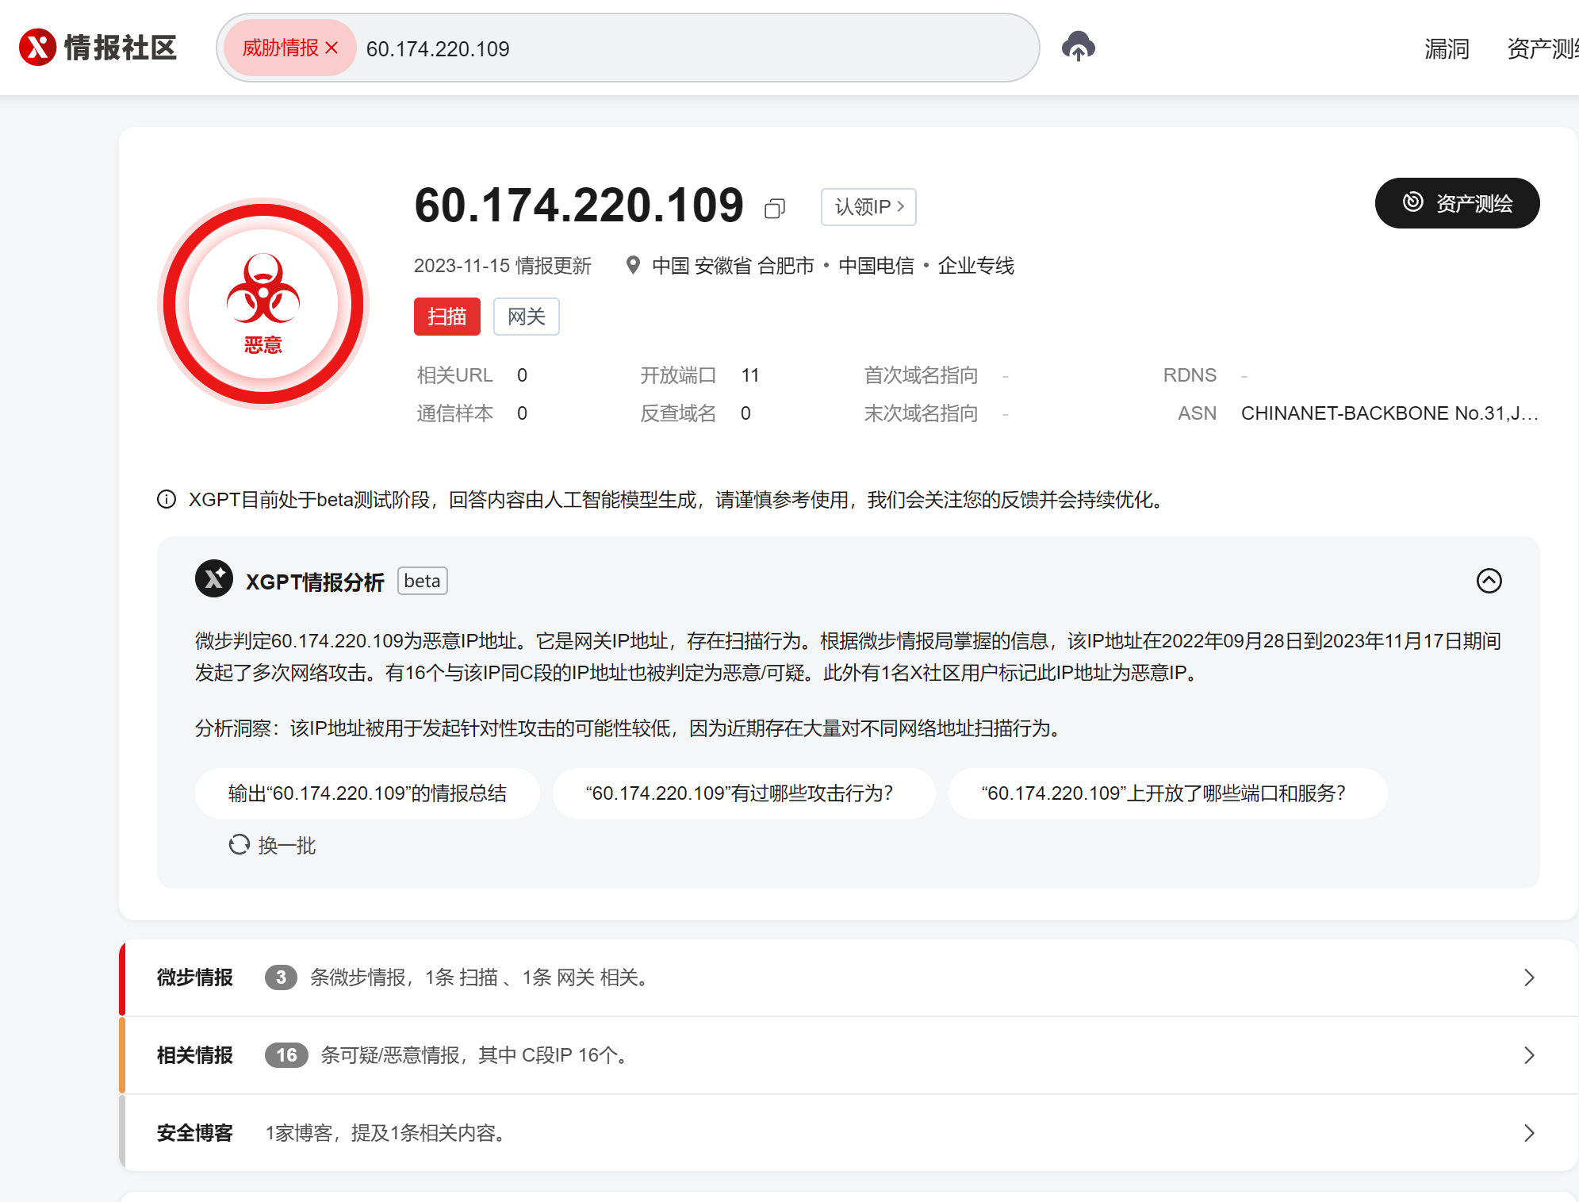Click the info icon beside XGPT notice
Image resolution: width=1579 pixels, height=1202 pixels.
pyautogui.click(x=167, y=499)
